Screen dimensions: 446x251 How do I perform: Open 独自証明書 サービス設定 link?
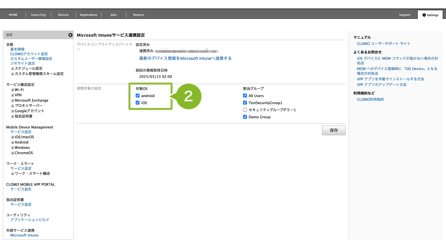[x=21, y=204]
